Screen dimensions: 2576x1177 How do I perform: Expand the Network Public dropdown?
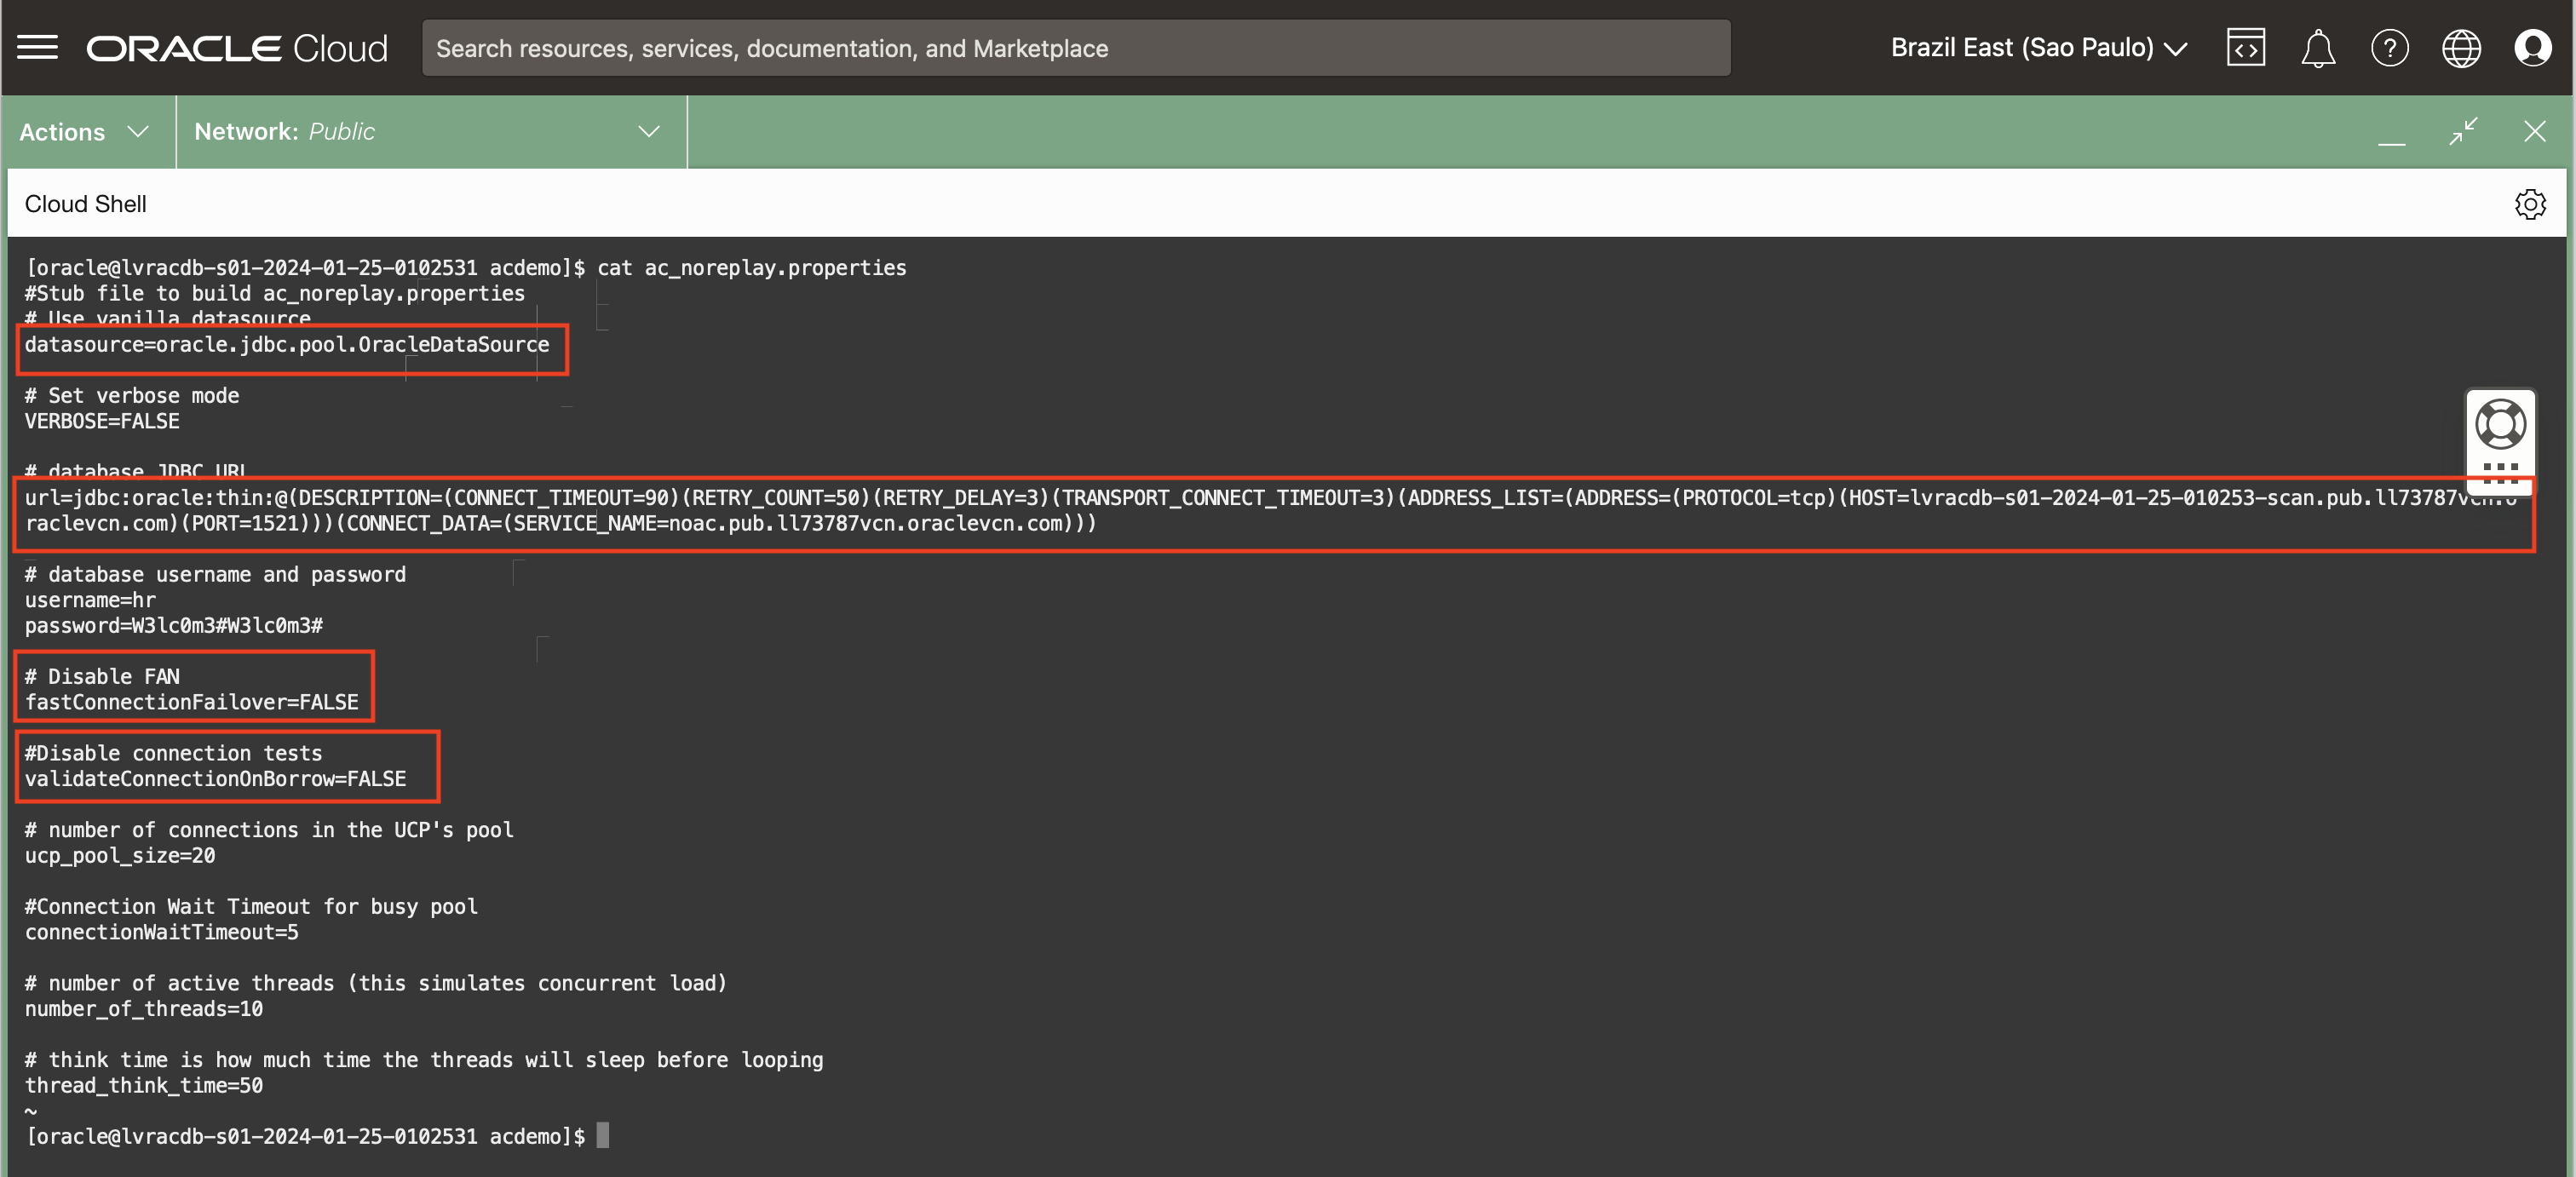(x=430, y=132)
